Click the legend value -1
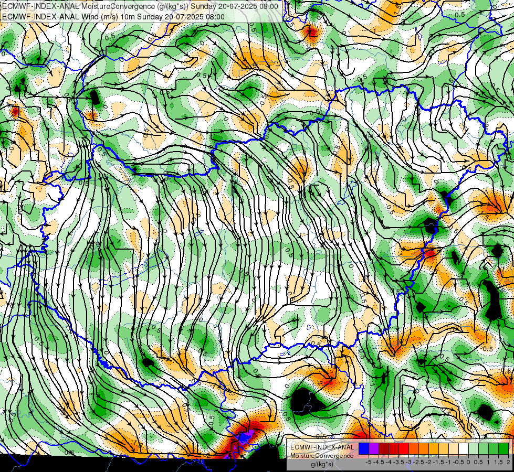This screenshot has width=514, height=472. click(448, 462)
